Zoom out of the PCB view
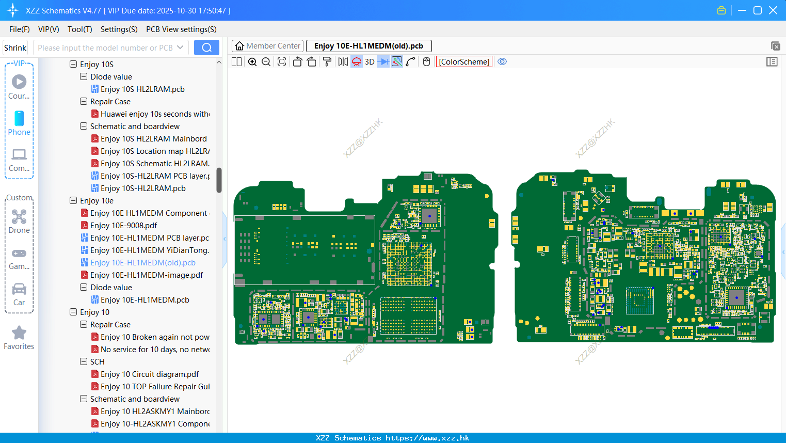The image size is (786, 443). click(266, 61)
